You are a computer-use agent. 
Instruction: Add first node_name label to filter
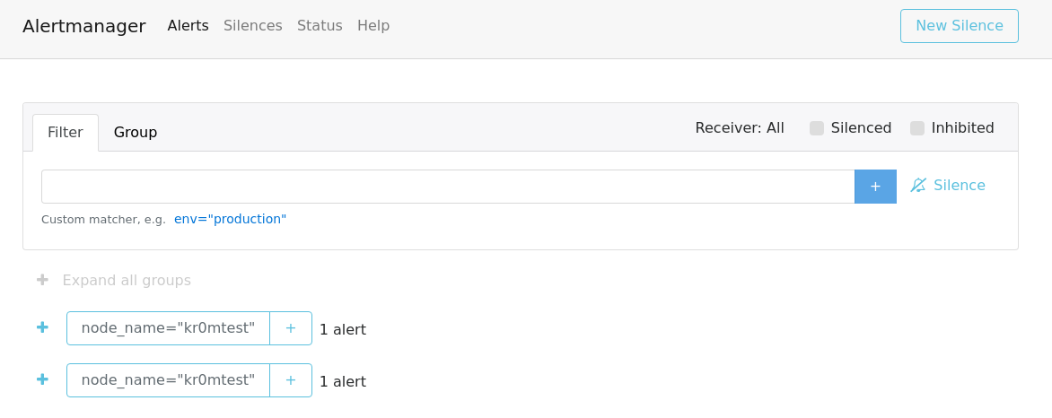[291, 328]
